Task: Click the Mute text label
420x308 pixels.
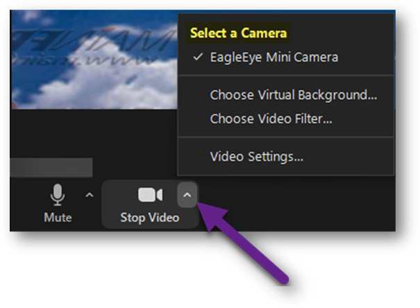Action: [x=58, y=218]
